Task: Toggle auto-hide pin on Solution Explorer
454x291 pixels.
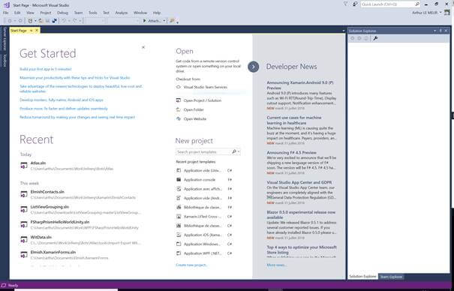Action: pos(440,31)
